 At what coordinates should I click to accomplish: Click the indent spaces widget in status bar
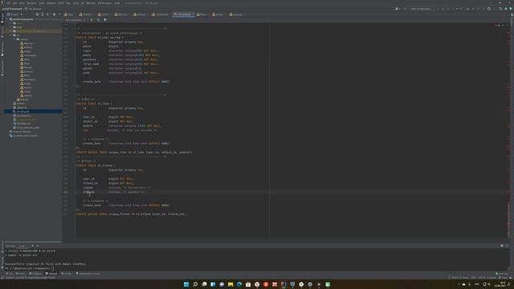(x=492, y=278)
